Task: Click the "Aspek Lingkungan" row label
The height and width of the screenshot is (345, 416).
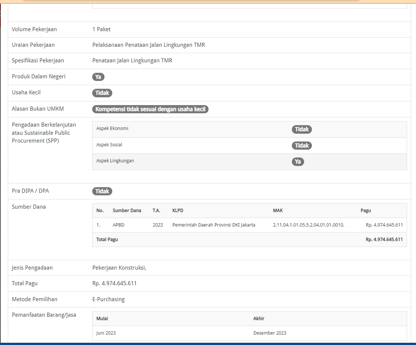Action: 115,160
